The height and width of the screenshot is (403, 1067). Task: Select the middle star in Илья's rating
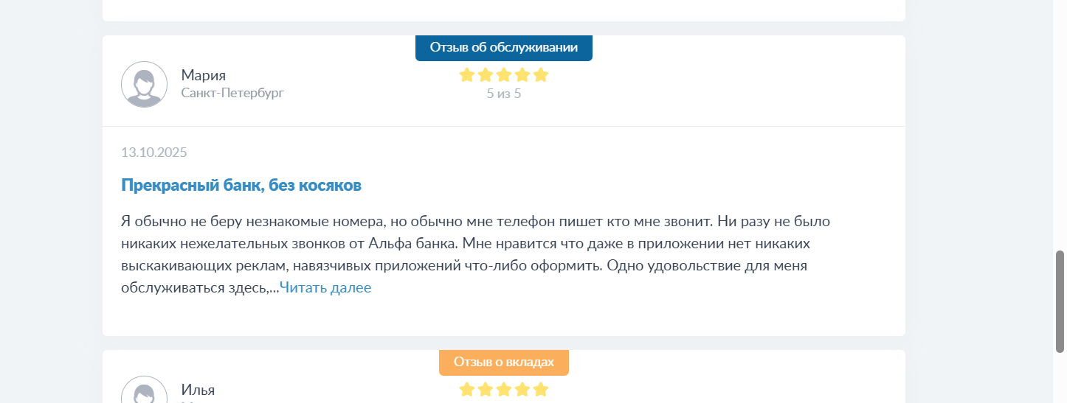[504, 389]
